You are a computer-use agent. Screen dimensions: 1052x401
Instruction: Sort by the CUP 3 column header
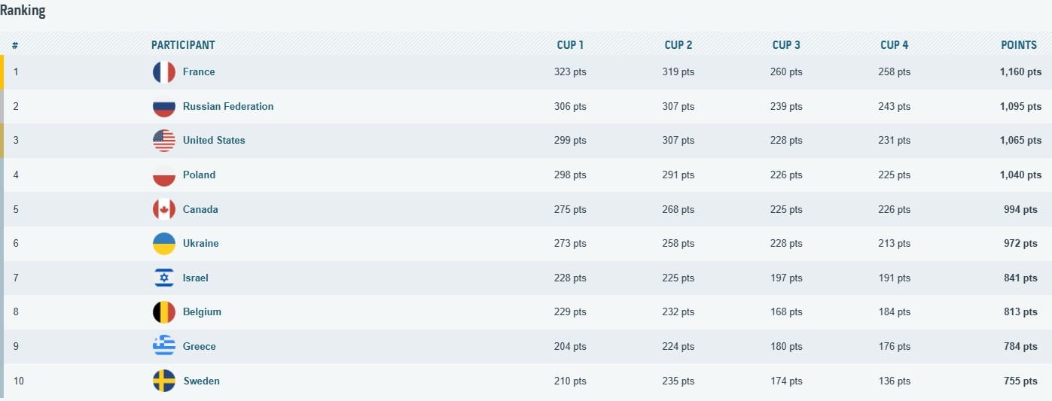[786, 45]
